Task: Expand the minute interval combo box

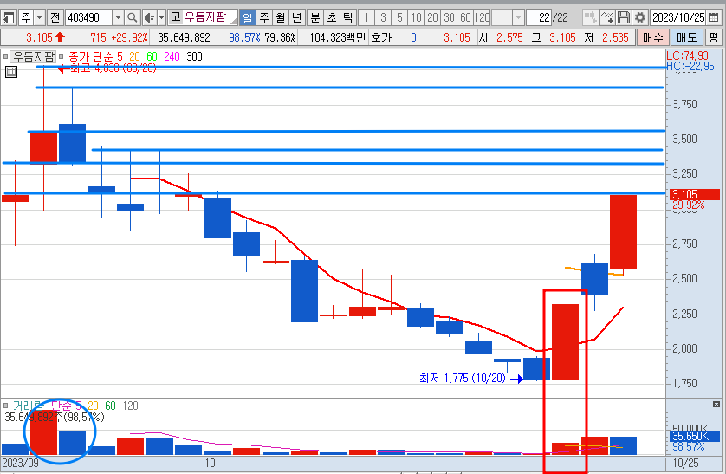Action: (518, 17)
